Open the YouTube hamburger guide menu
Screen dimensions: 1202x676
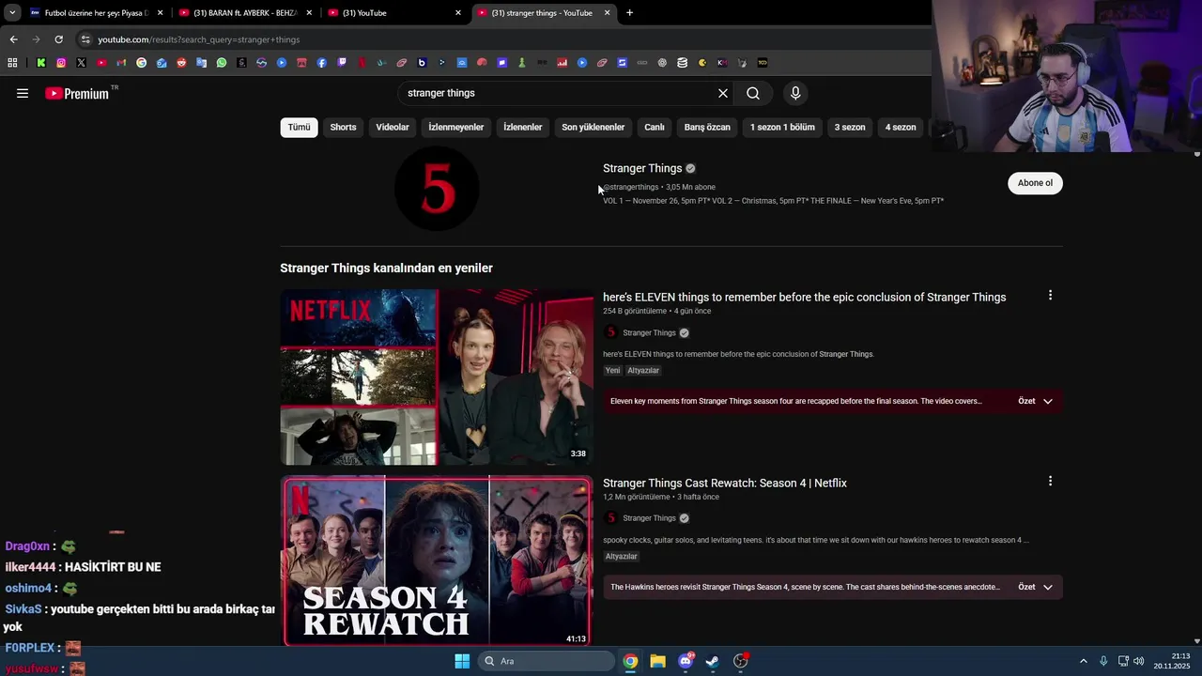pyautogui.click(x=23, y=93)
